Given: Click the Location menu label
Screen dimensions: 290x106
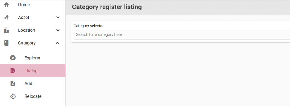Looking at the screenshot, I should [26, 30].
